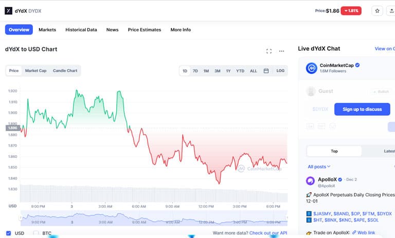The height and width of the screenshot is (238, 395).
Task: Toggle LOG scale on the chart
Action: [x=280, y=71]
